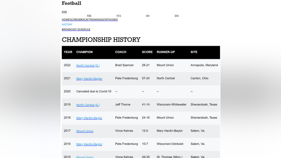281x158 pixels.
Task: Go to the RANKINGS page
Action: coord(95,19)
